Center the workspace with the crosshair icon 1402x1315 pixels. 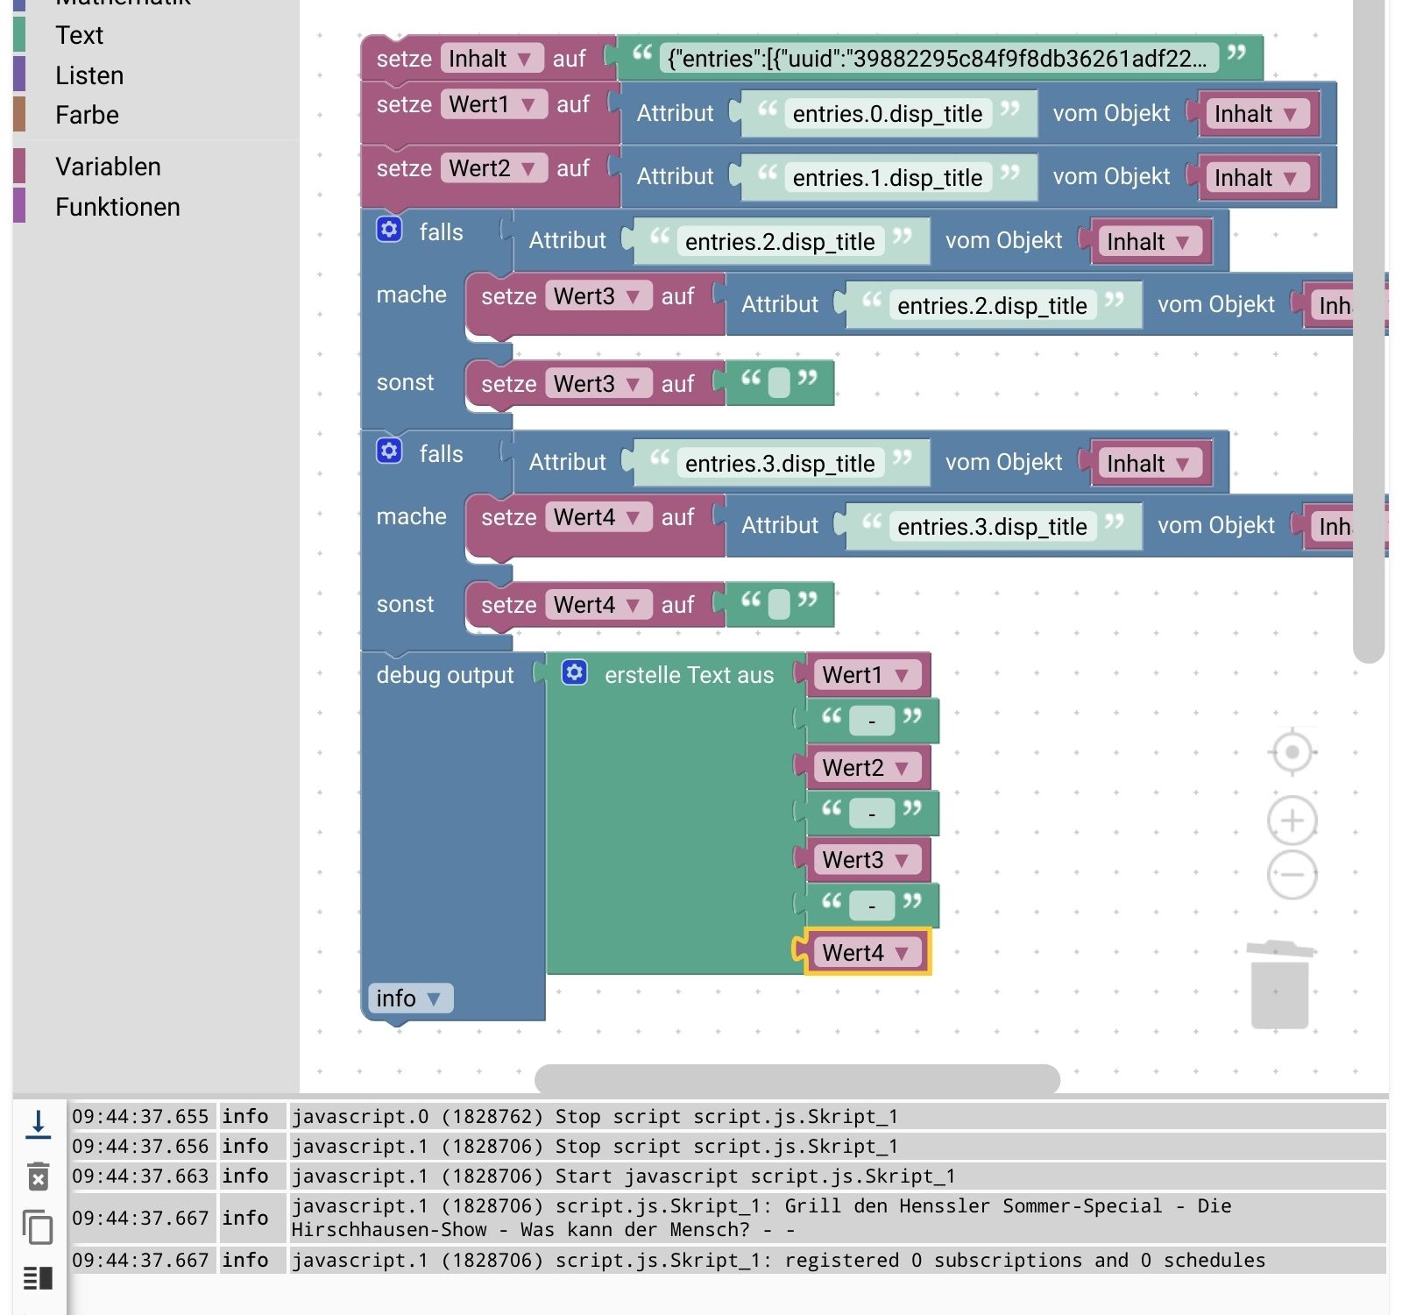[x=1292, y=752]
